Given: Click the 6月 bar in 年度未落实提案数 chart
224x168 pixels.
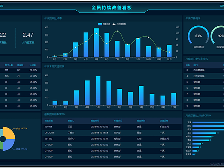Looking at the screenshot, I should click(x=109, y=93).
